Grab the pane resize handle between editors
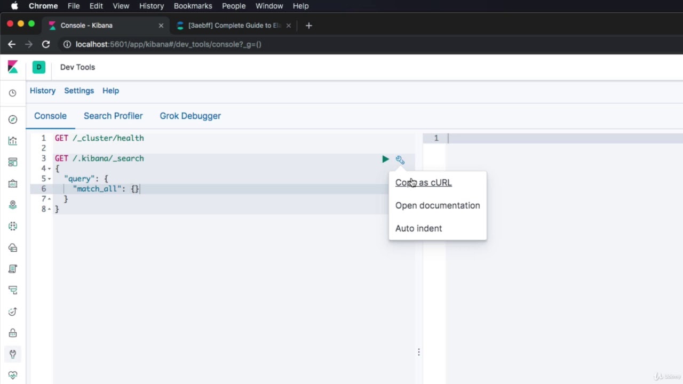 click(419, 352)
